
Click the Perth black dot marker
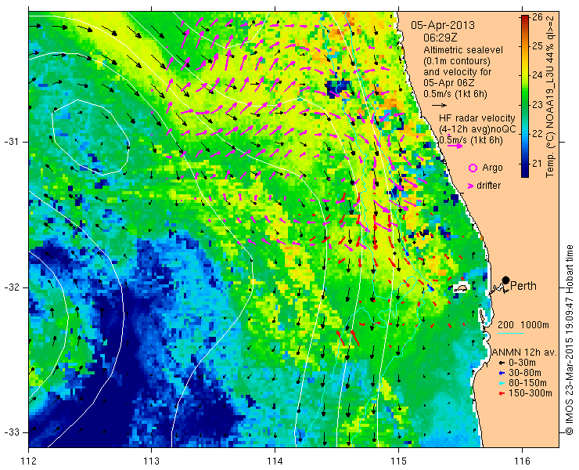click(505, 280)
